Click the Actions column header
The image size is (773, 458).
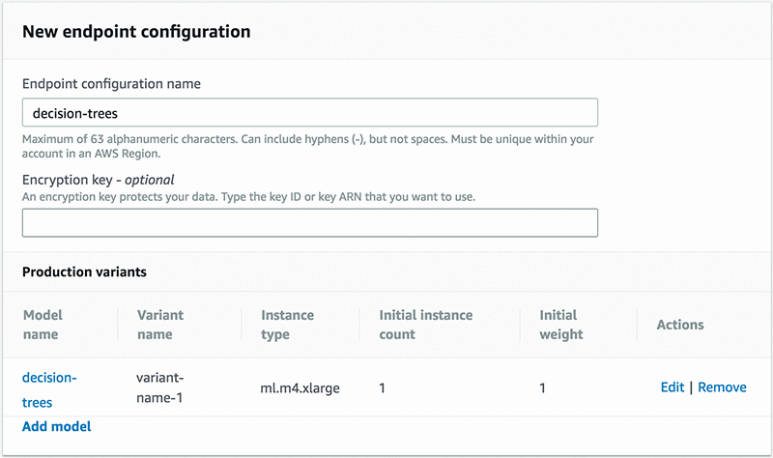click(680, 325)
